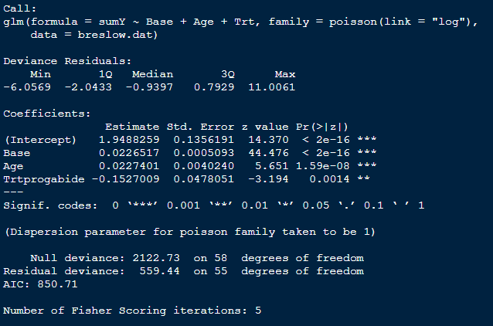Screen dimensions: 493x326
Task: Select the residual deviance value 559.44
Action: tap(159, 271)
